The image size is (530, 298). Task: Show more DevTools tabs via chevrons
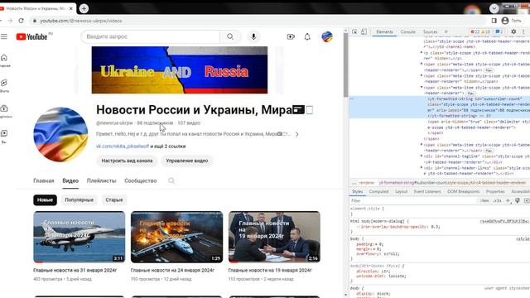446,31
